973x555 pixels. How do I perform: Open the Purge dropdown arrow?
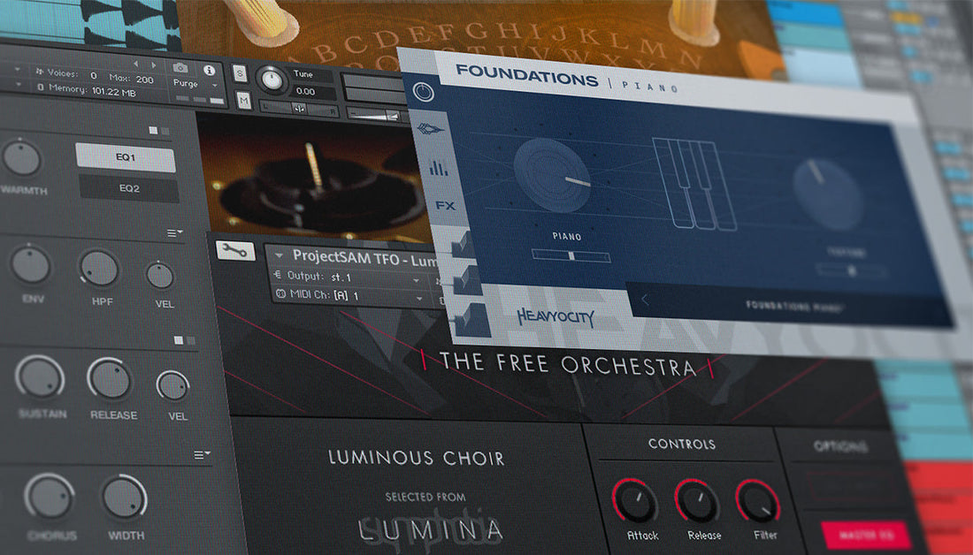215,87
